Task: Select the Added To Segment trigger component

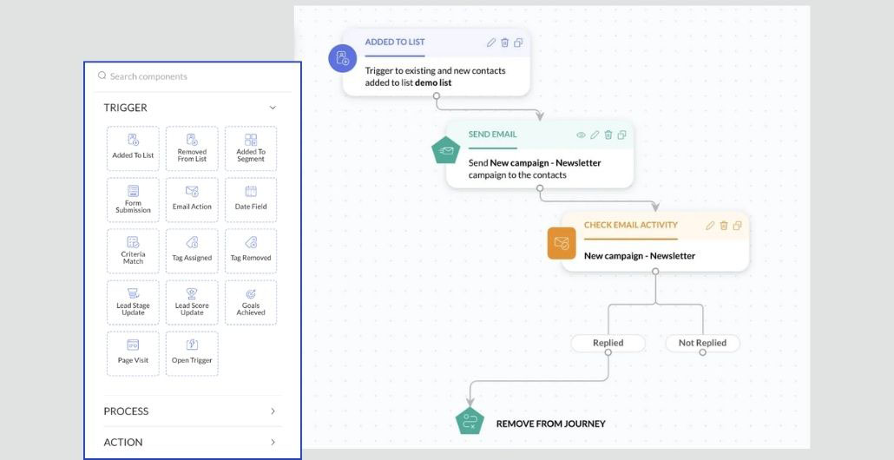Action: 251,148
